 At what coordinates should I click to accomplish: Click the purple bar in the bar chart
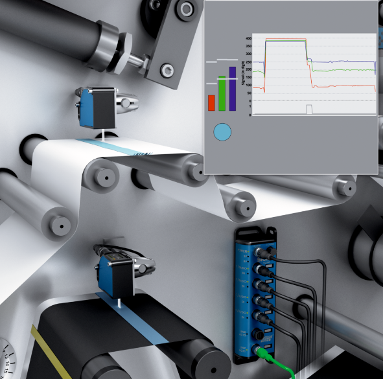click(233, 89)
